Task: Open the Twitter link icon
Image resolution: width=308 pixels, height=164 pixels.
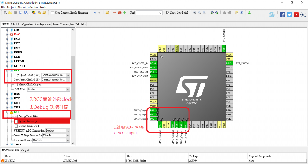Action: pos(290,15)
